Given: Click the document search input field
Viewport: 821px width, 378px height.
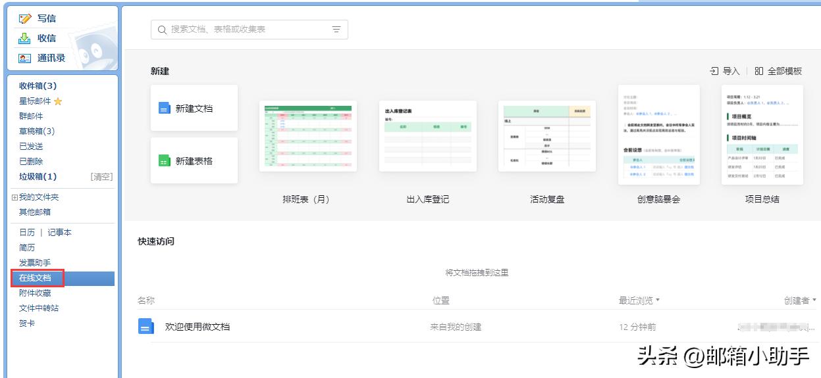Looking at the screenshot, I should click(x=250, y=30).
